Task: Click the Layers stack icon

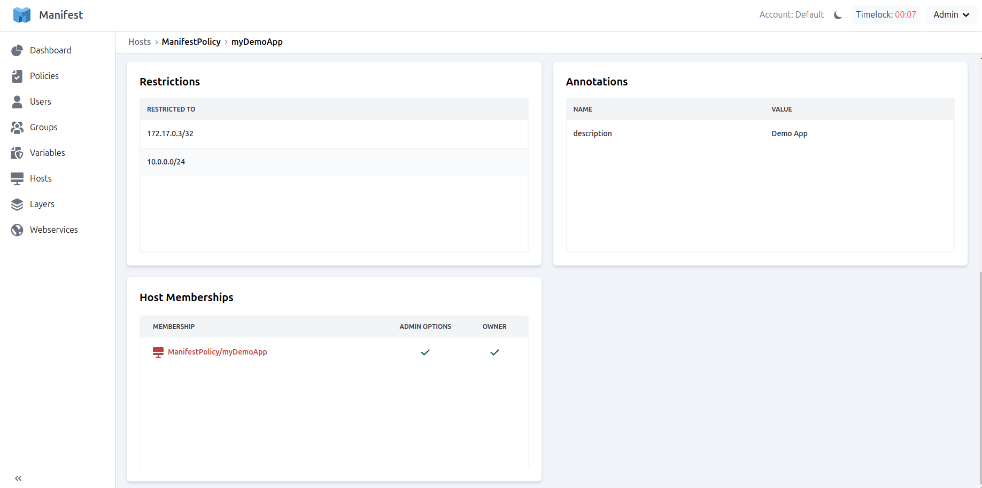Action: pos(17,204)
